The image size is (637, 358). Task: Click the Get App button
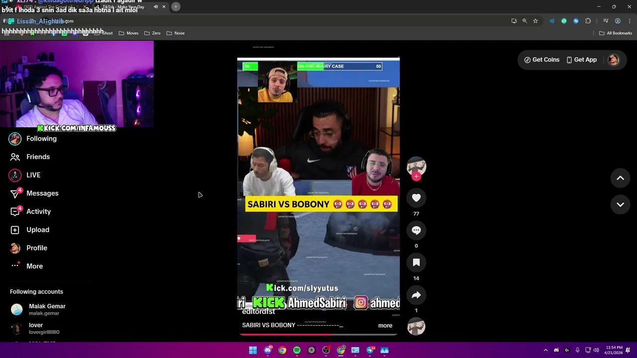click(581, 60)
